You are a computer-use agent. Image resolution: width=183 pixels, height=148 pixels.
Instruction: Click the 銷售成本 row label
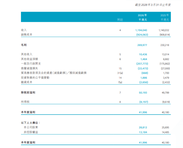click(x=27, y=35)
